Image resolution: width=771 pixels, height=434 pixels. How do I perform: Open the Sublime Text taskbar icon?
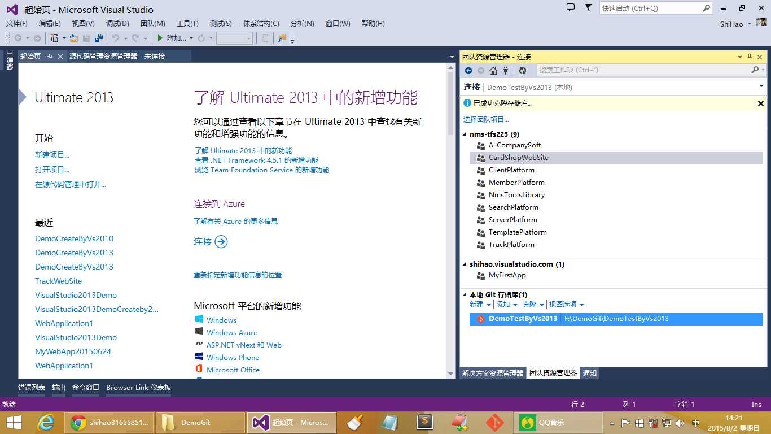pos(424,423)
